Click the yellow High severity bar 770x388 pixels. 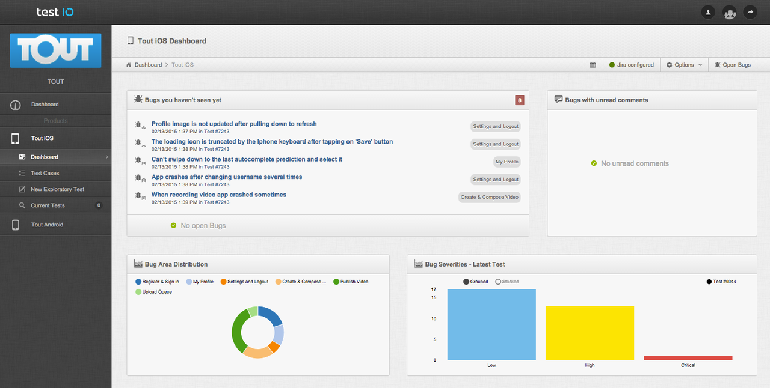(590, 333)
